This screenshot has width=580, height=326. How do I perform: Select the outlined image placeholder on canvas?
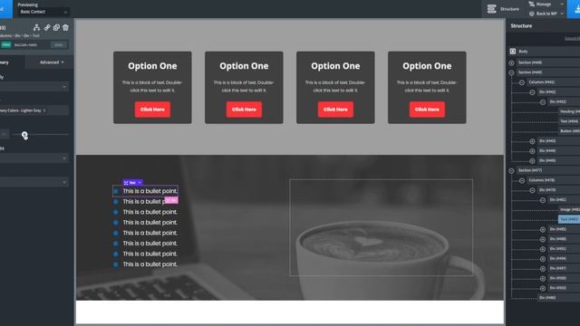[381, 227]
